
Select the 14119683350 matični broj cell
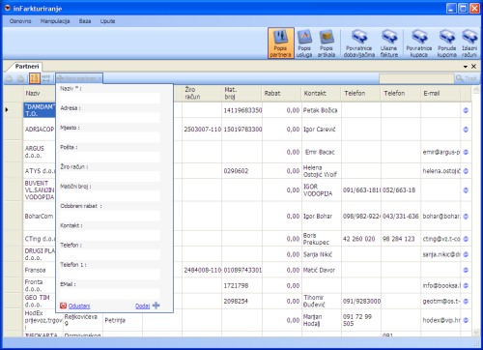242,110
